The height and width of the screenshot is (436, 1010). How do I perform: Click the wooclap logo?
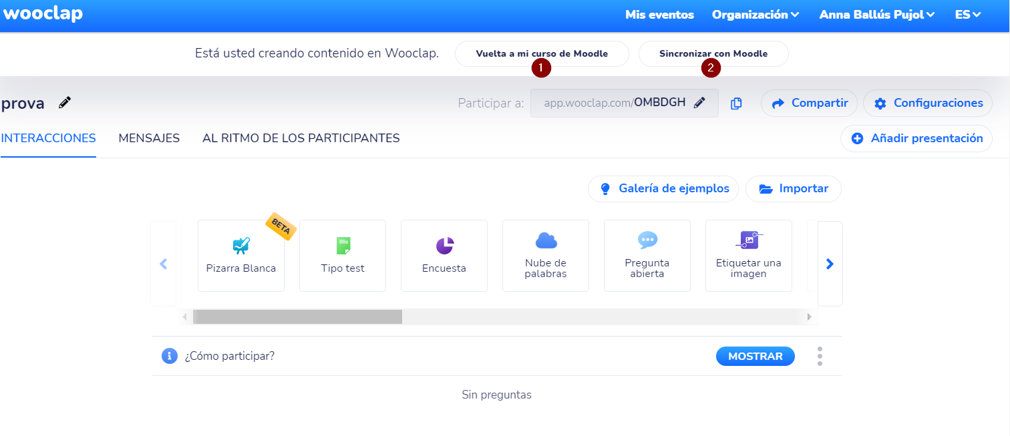click(43, 14)
